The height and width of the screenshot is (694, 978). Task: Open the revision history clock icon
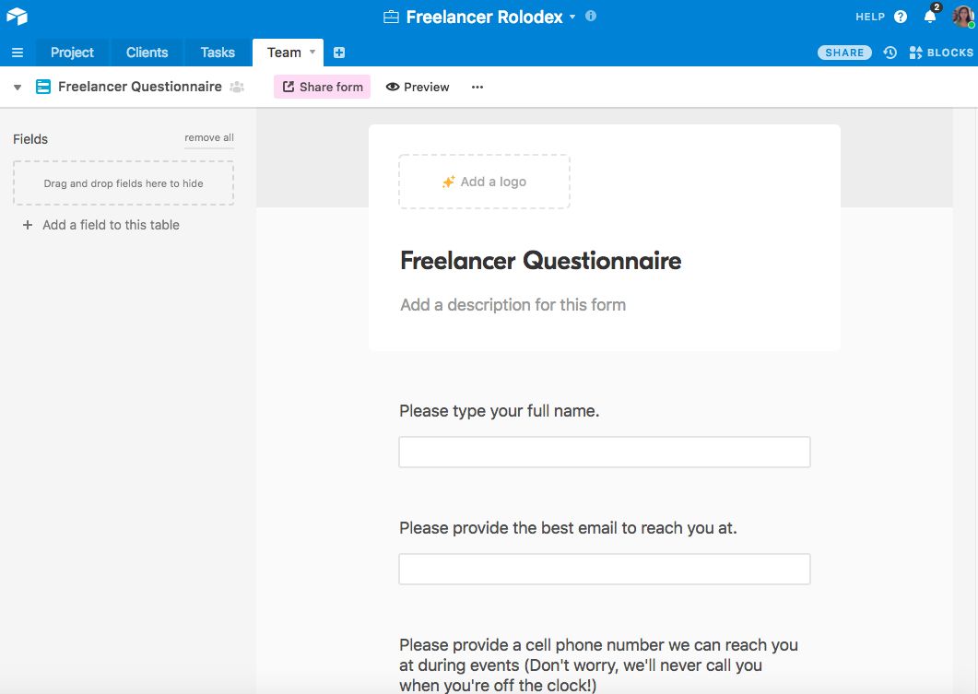click(x=890, y=53)
